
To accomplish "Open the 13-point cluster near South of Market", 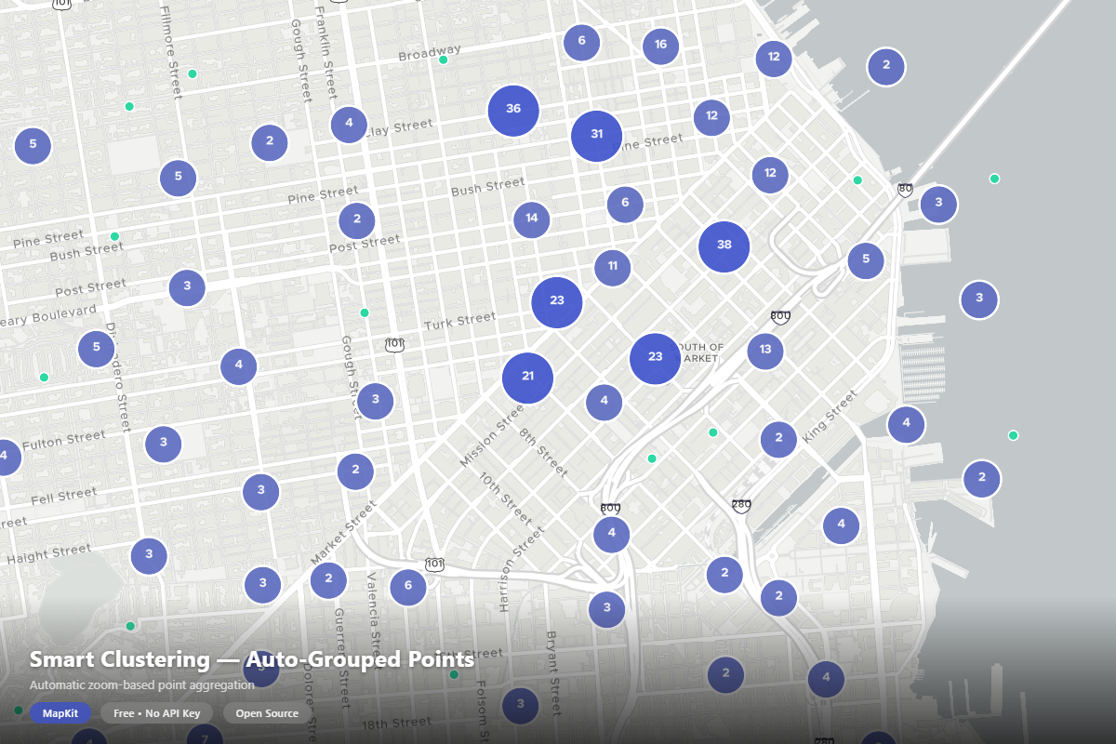I will pos(765,351).
